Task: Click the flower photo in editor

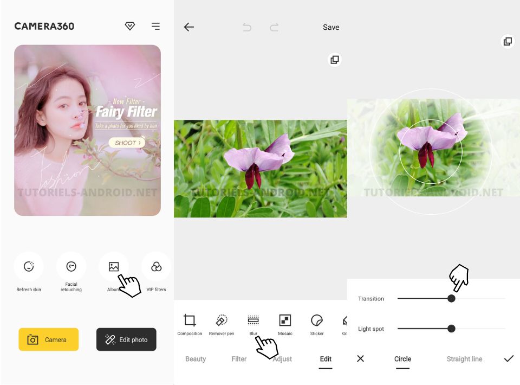Action: (261, 169)
